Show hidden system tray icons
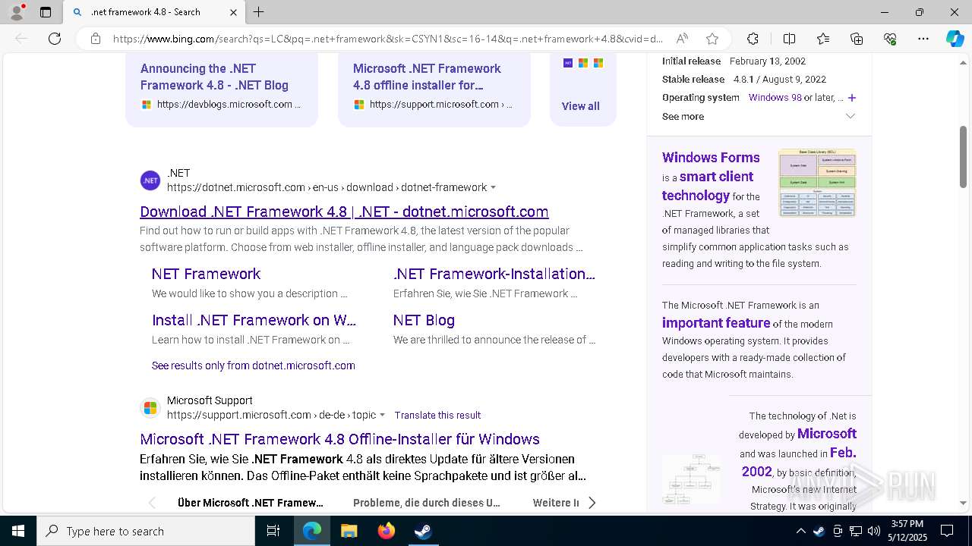The image size is (972, 546). 800,532
